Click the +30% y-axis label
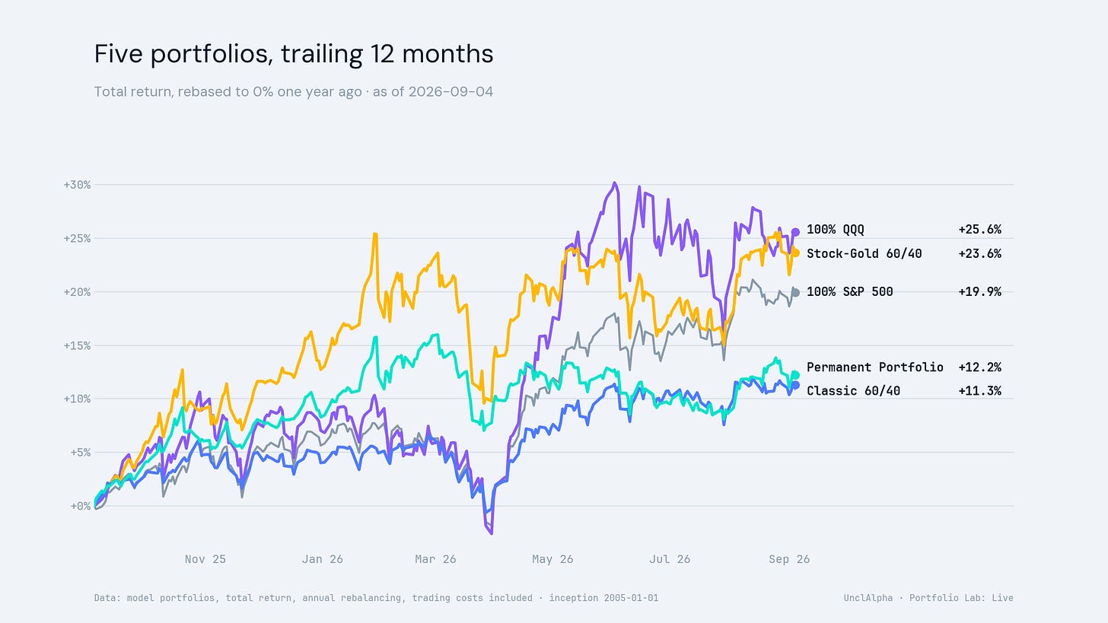Image resolution: width=1108 pixels, height=623 pixels. (77, 185)
